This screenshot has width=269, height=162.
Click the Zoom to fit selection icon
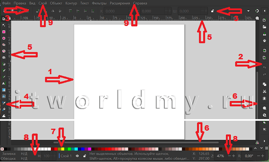[x=264, y=108]
